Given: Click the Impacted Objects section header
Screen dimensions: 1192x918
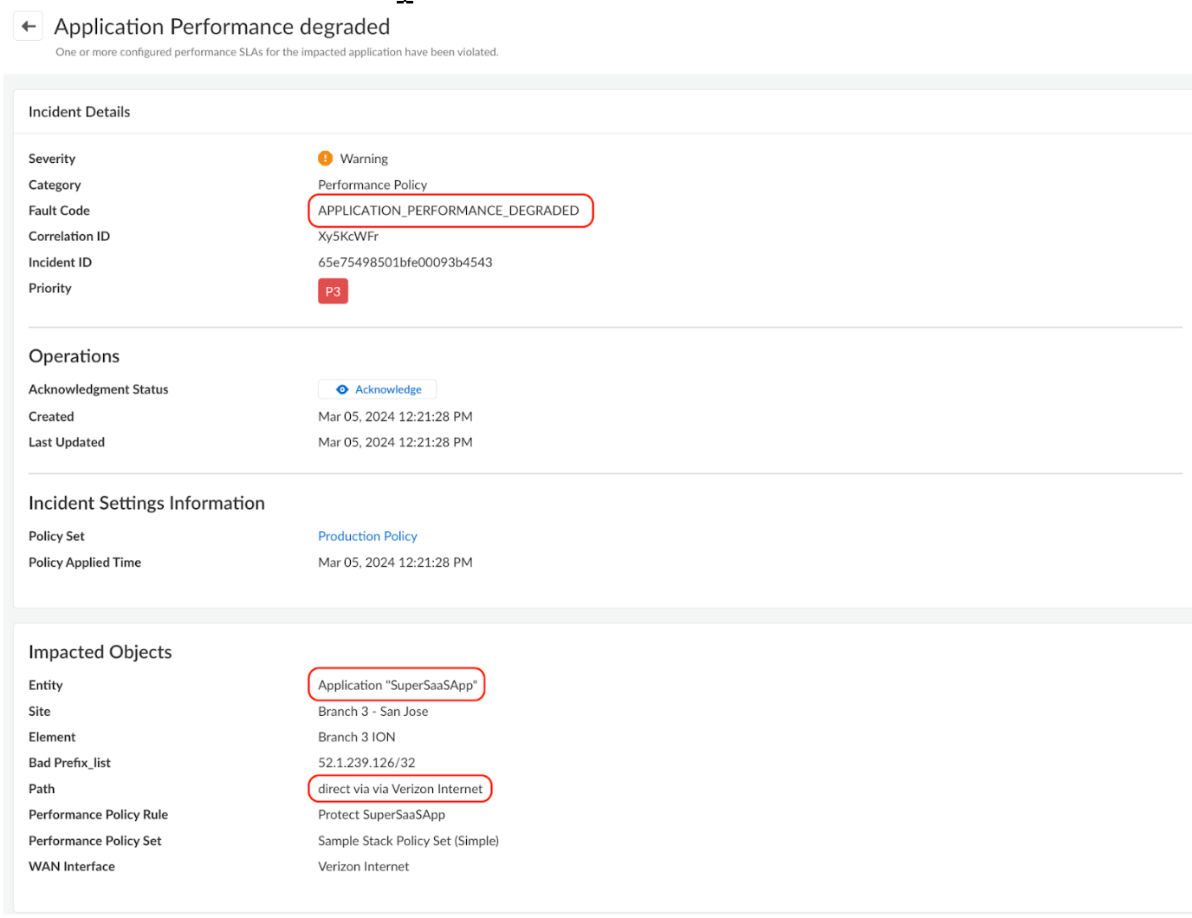Looking at the screenshot, I should pos(100,652).
